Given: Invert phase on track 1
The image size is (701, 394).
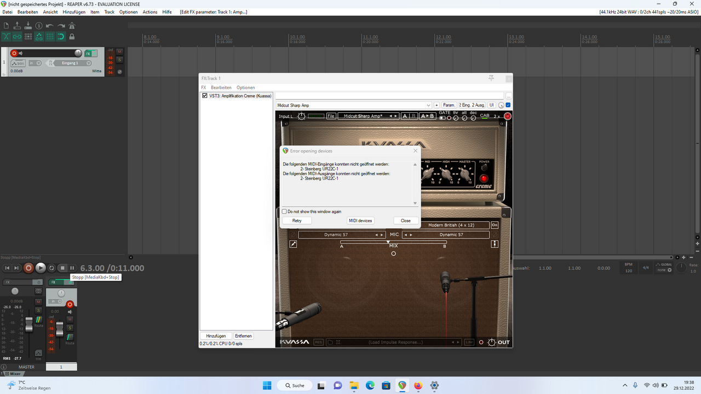Looking at the screenshot, I should (119, 72).
